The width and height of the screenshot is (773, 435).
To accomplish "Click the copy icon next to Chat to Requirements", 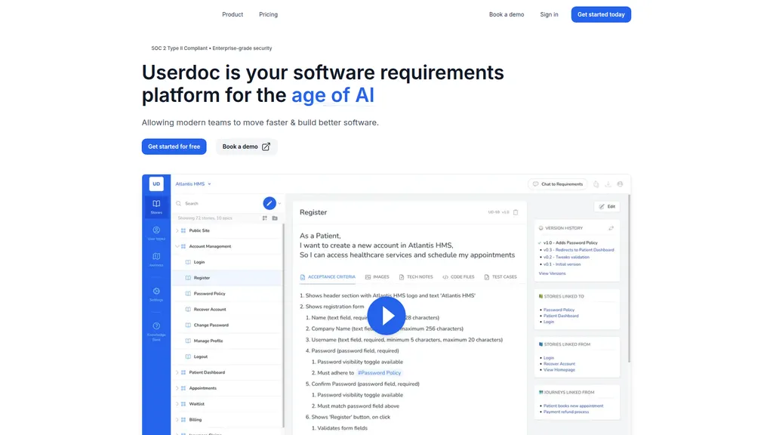I will [596, 184].
